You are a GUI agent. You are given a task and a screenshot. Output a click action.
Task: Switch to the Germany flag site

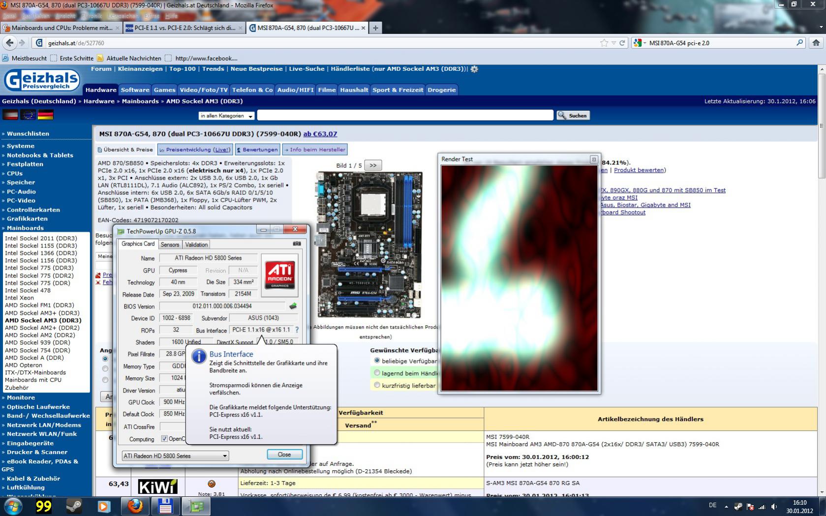[x=46, y=115]
